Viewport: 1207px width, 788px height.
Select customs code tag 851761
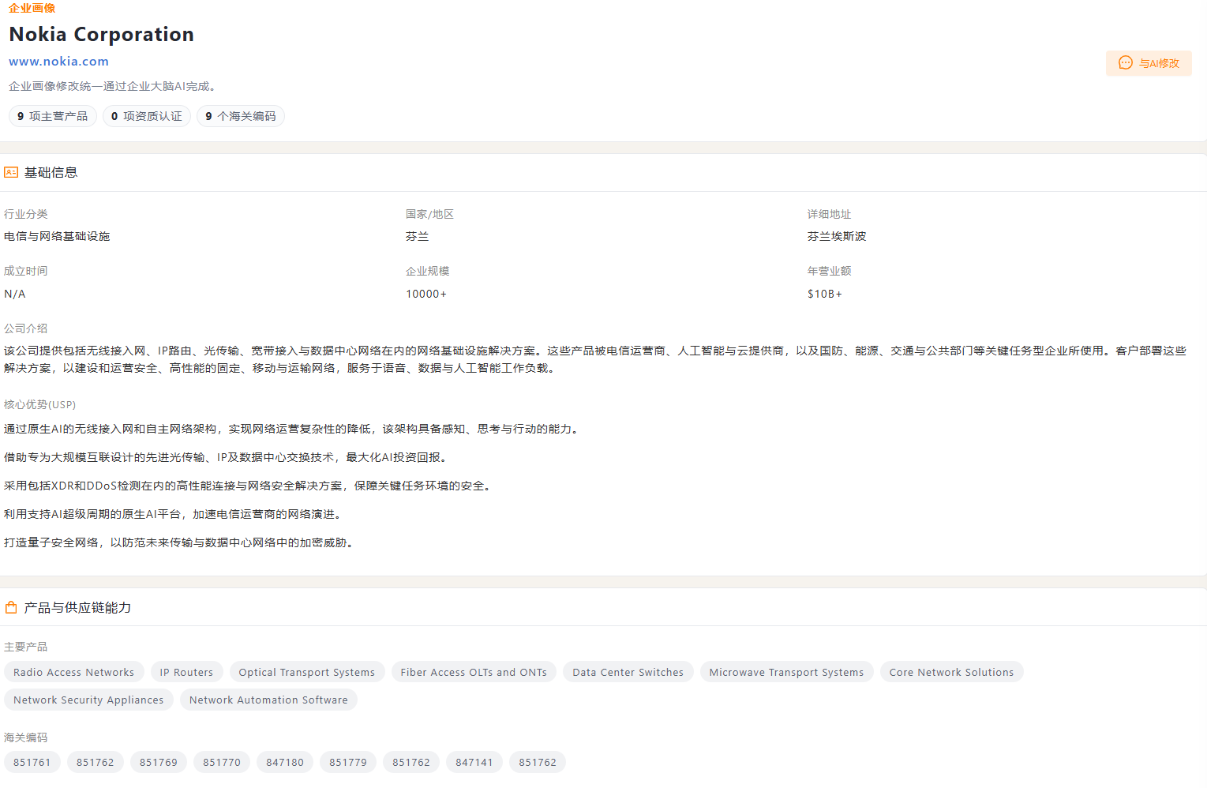(x=32, y=762)
